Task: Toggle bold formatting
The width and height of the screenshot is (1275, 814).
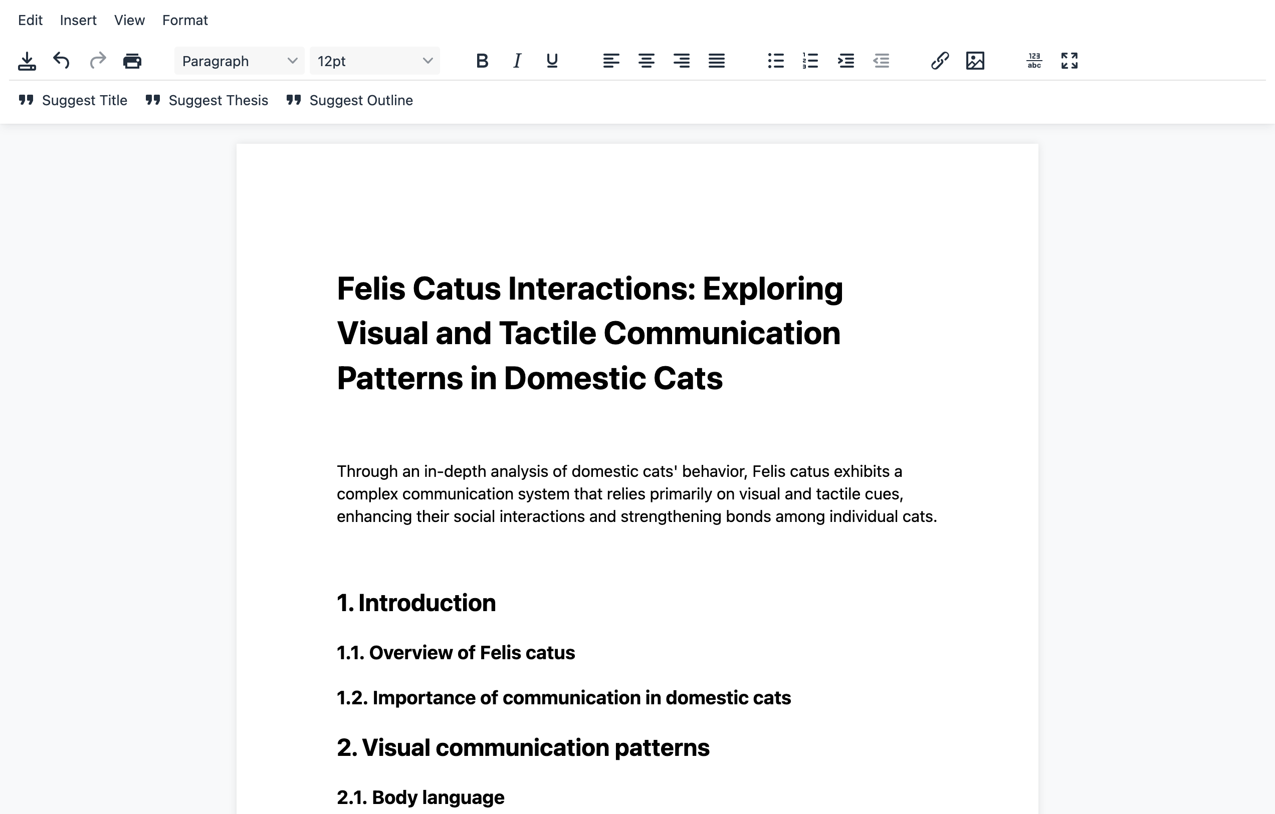Action: coord(482,61)
